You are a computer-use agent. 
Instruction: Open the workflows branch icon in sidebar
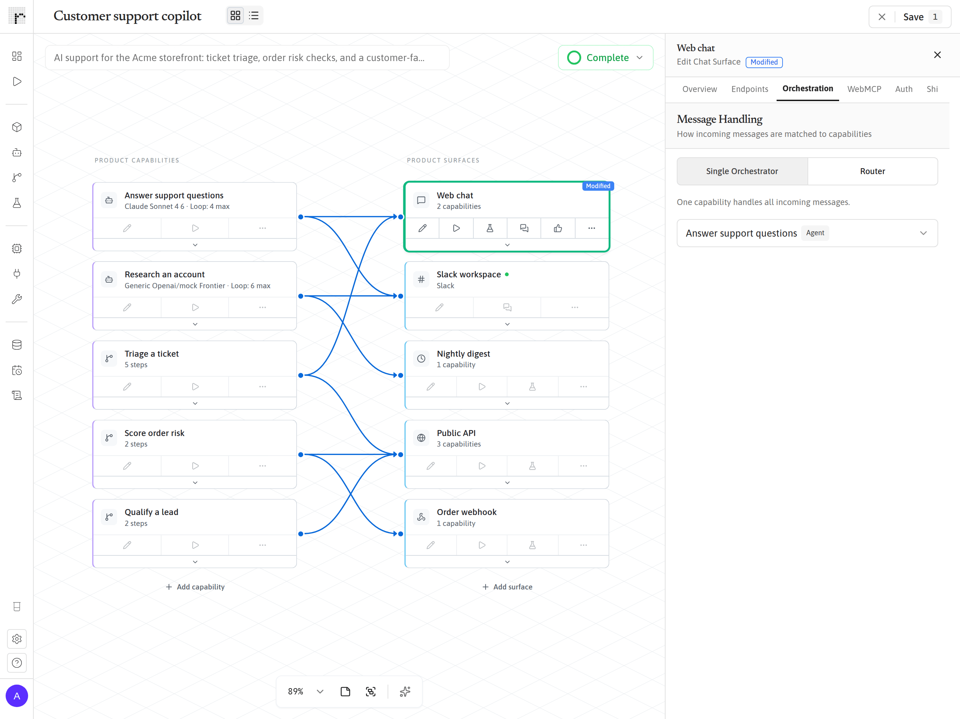click(x=17, y=178)
